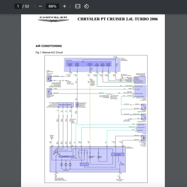Click the 66% zoom level box
The width and height of the screenshot is (187, 187).
coord(52,6)
